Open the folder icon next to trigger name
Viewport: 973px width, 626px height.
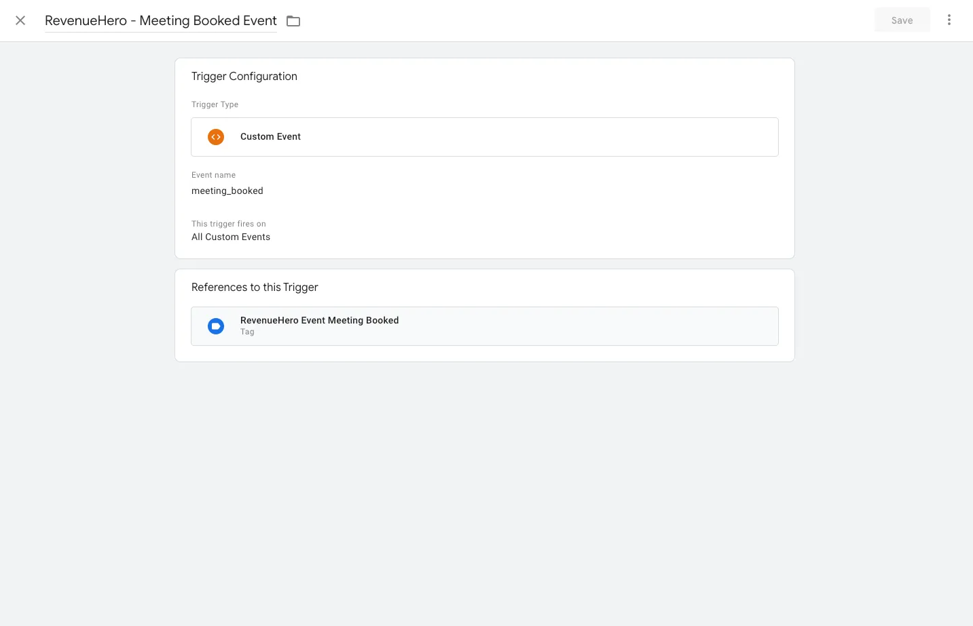[x=293, y=21]
